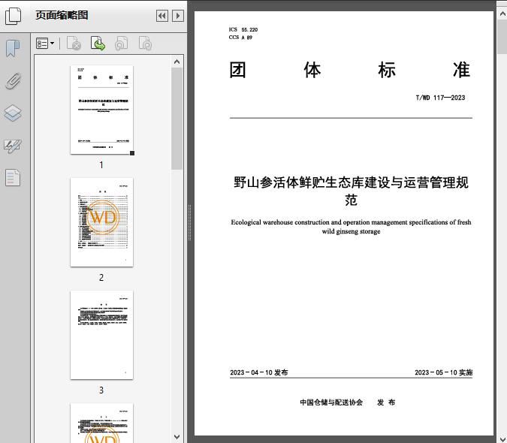Open the Attachments paperclip panel
Viewport: 507px width, 443px height.
point(13,81)
